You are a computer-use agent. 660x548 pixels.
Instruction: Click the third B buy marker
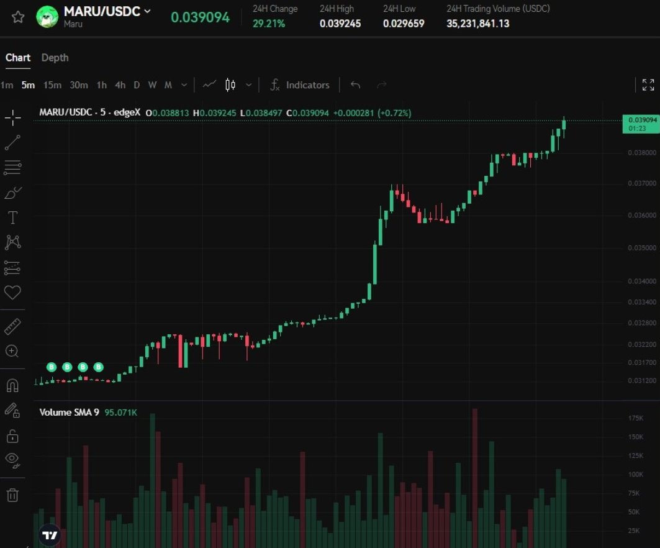point(83,367)
